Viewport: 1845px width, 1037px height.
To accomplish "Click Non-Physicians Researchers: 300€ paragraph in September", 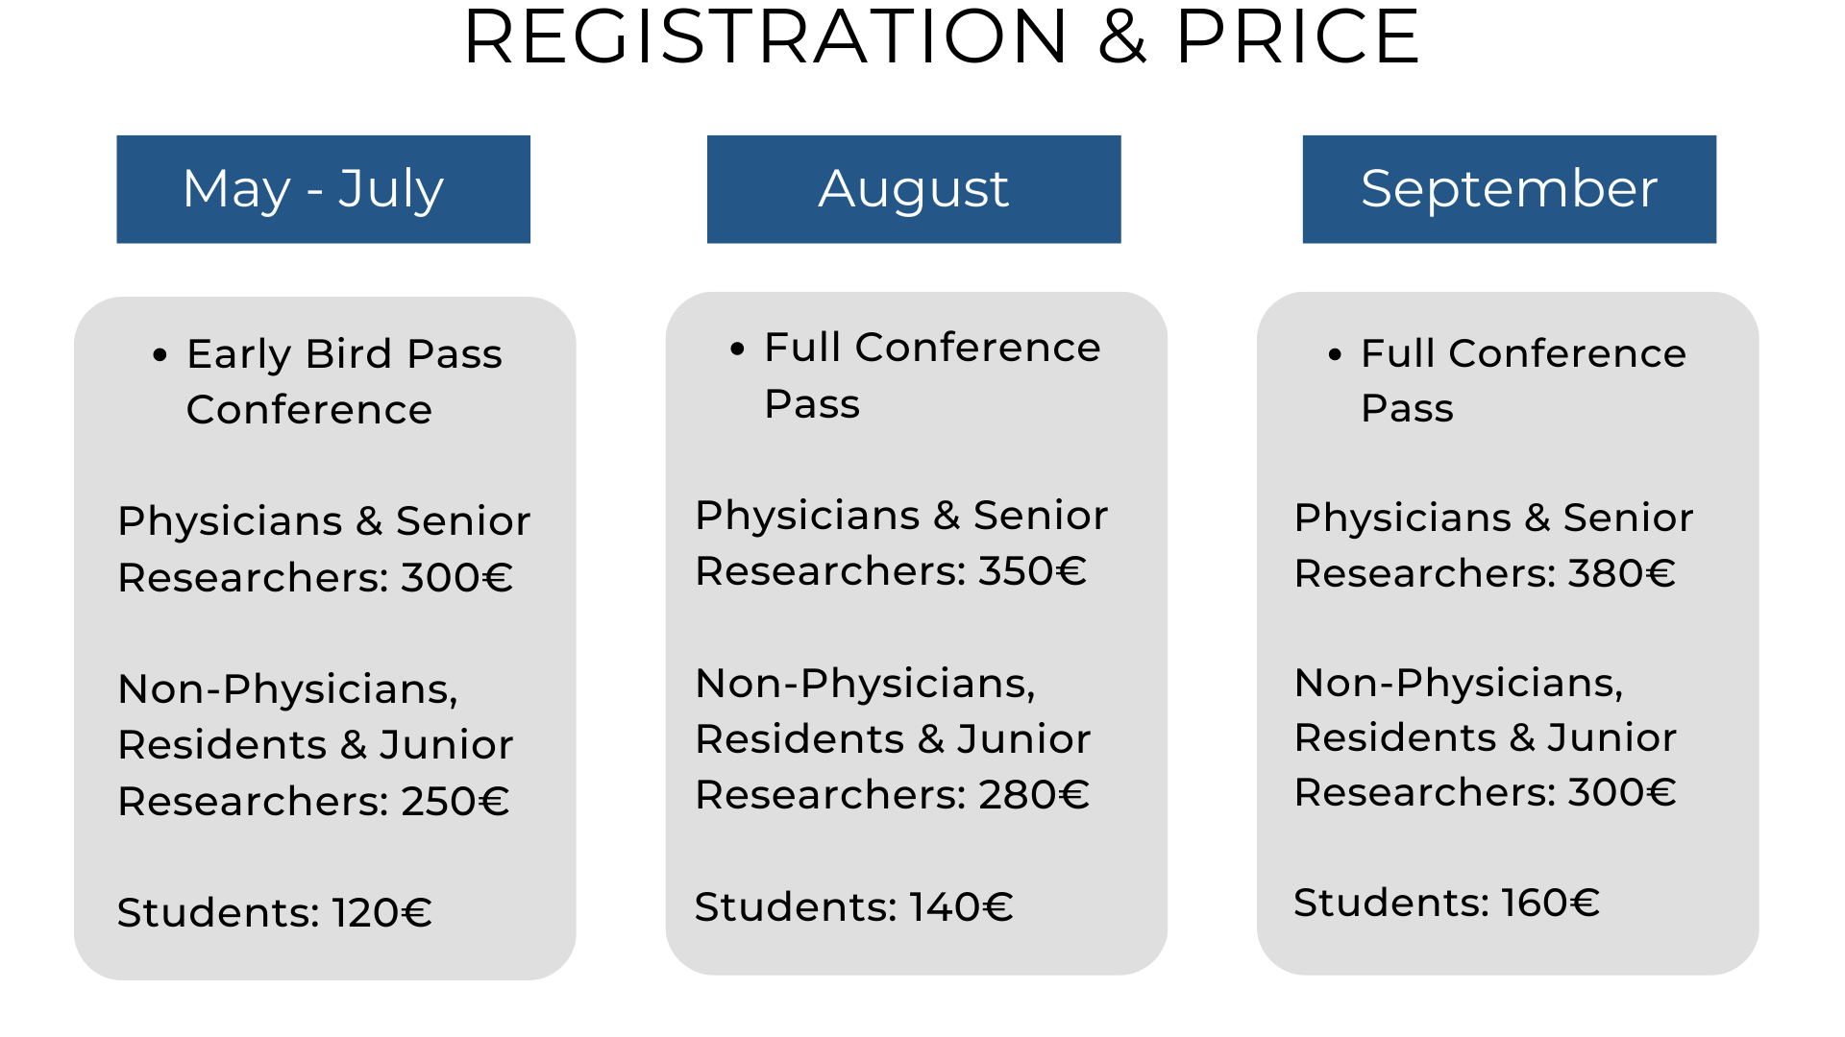I will (x=1485, y=737).
